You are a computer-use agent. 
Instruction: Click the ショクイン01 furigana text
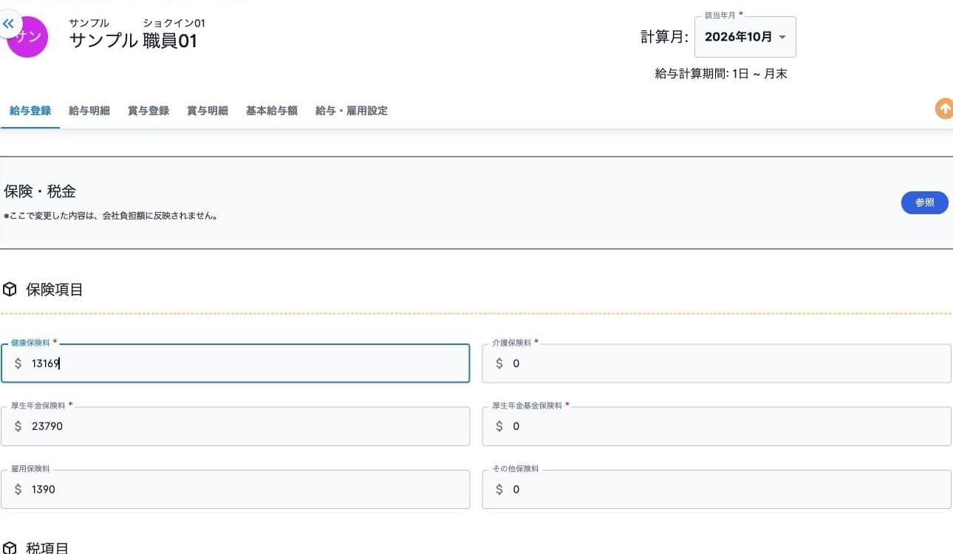[x=174, y=23]
